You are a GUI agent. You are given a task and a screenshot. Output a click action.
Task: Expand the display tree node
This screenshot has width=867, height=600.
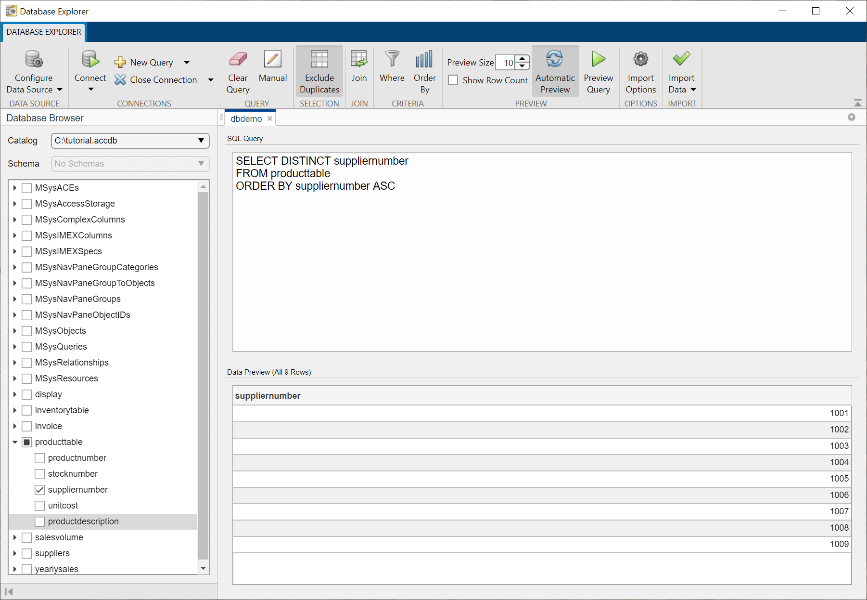point(15,394)
